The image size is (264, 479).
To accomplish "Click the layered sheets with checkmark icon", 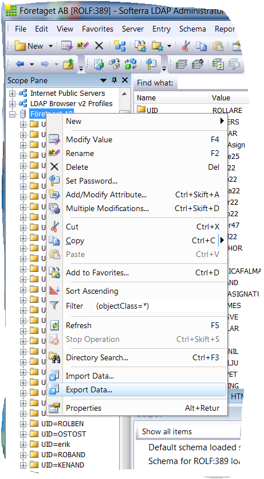I will [197, 64].
